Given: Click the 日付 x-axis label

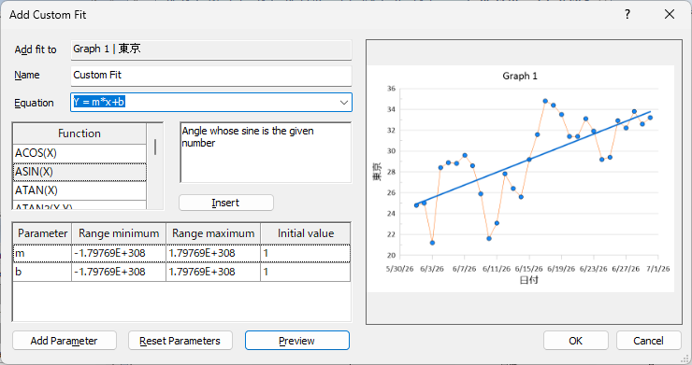Looking at the screenshot, I should (528, 280).
